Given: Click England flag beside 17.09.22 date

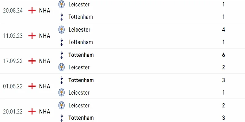Looking at the screenshot, I should coord(32,61).
